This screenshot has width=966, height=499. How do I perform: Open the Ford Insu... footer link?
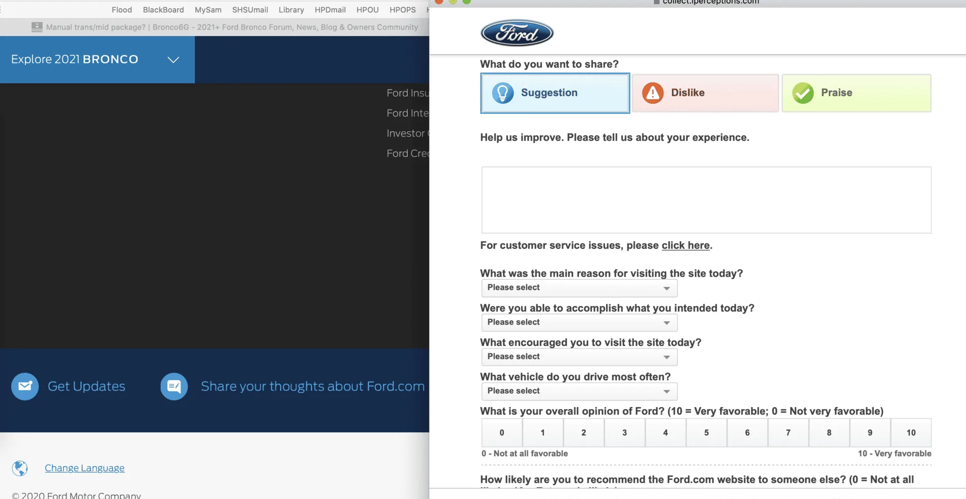point(407,93)
